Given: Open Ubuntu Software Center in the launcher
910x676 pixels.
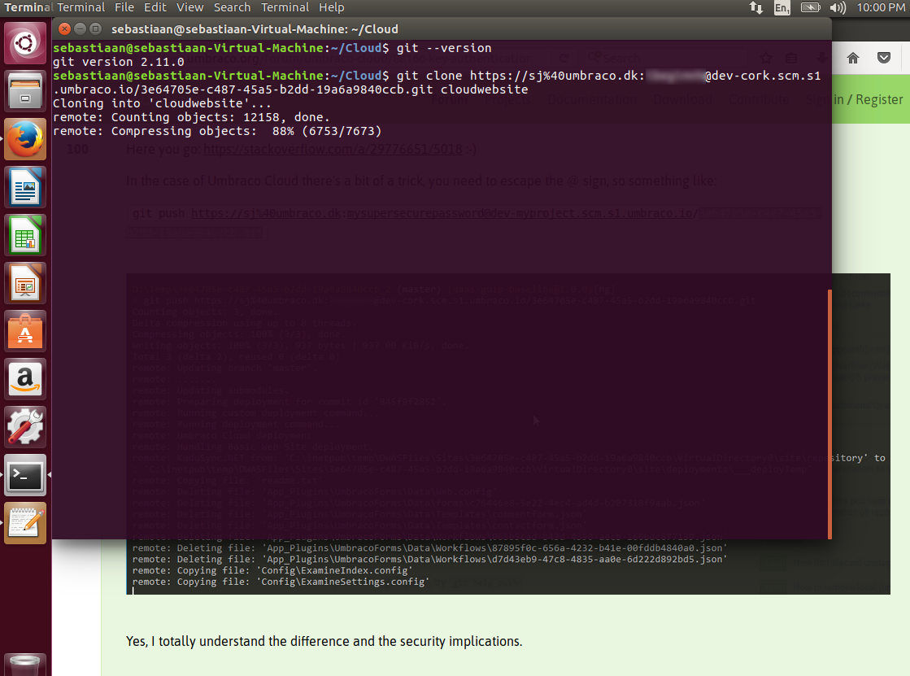Looking at the screenshot, I should (25, 332).
